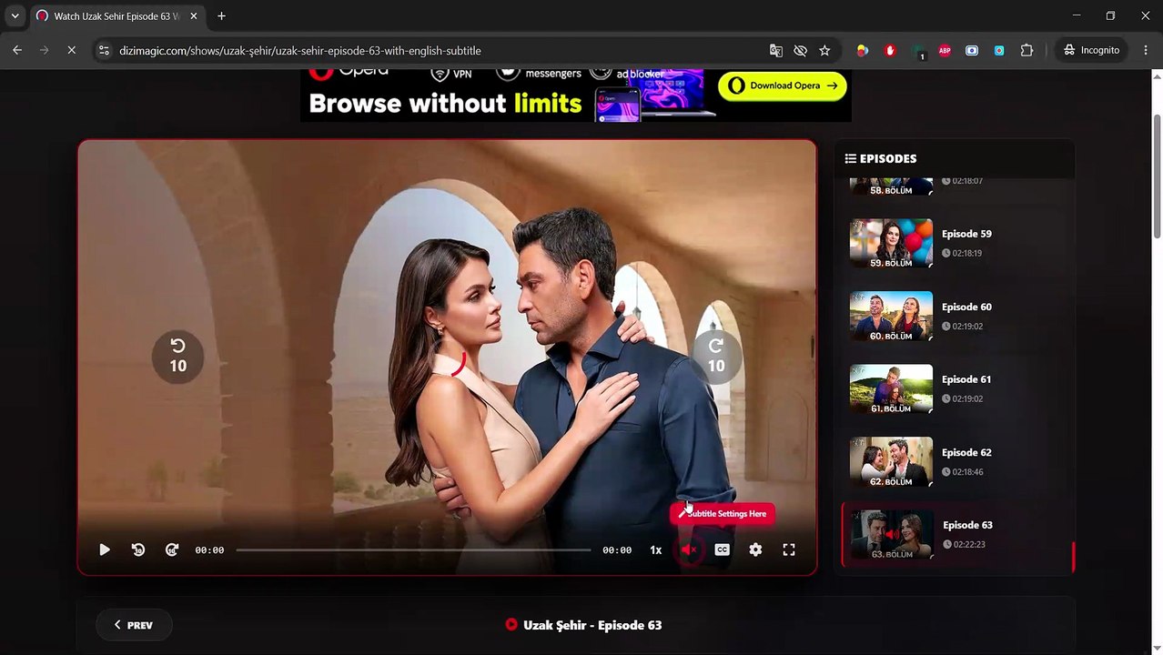The width and height of the screenshot is (1163, 655).
Task: Open Episode 61 in the episodes list
Action: coord(956,388)
